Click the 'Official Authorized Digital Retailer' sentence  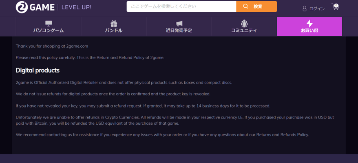pos(124,83)
